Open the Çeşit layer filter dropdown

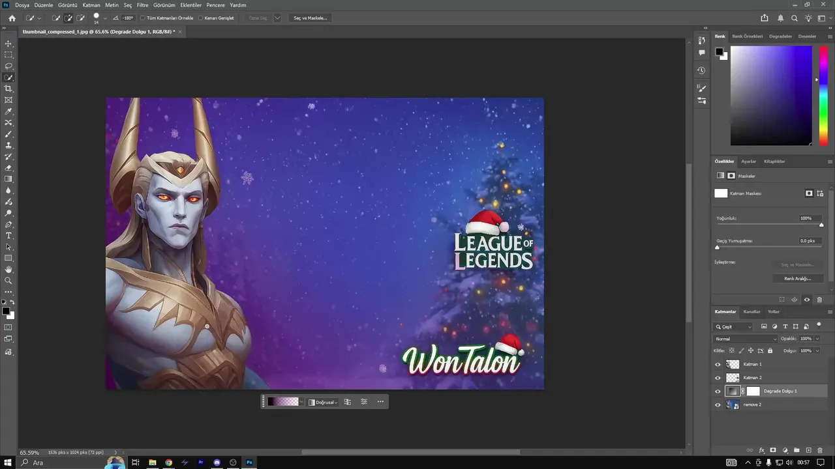tap(733, 327)
